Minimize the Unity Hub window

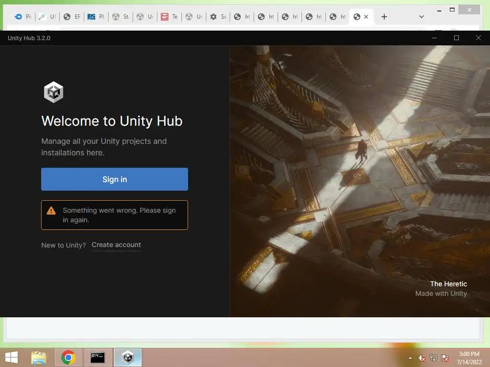click(x=434, y=38)
